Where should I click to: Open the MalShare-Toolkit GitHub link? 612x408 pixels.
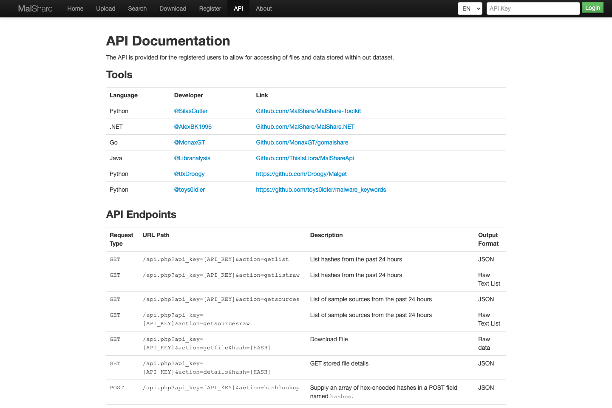pos(308,111)
